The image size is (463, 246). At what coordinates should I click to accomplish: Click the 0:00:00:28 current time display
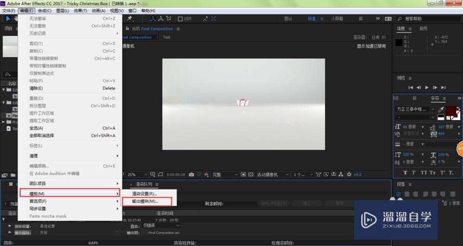176,175
